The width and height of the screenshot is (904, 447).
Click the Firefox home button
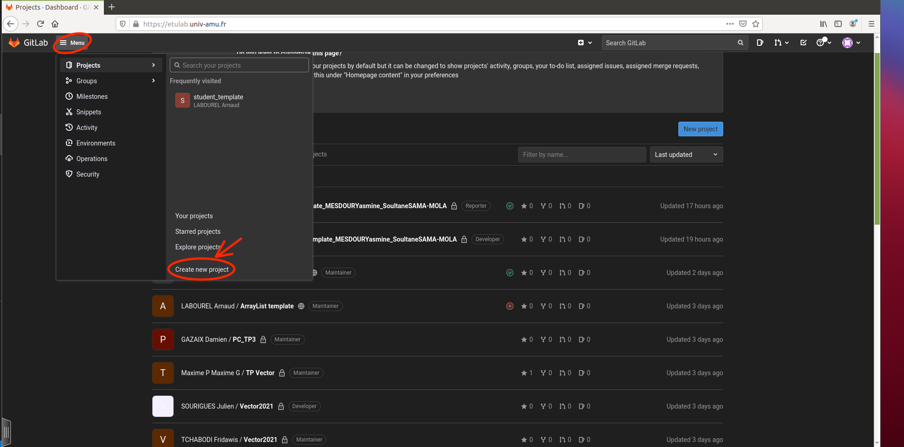click(55, 24)
